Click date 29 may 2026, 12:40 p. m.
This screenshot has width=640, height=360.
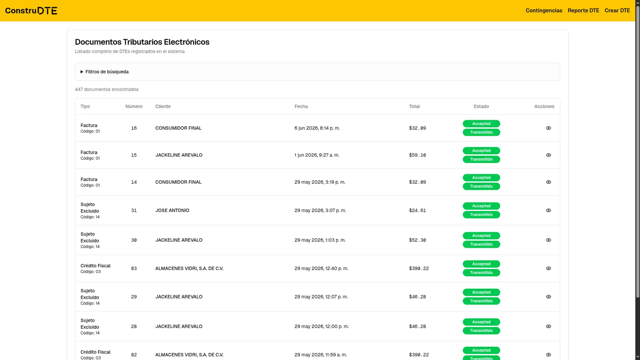pyautogui.click(x=321, y=269)
